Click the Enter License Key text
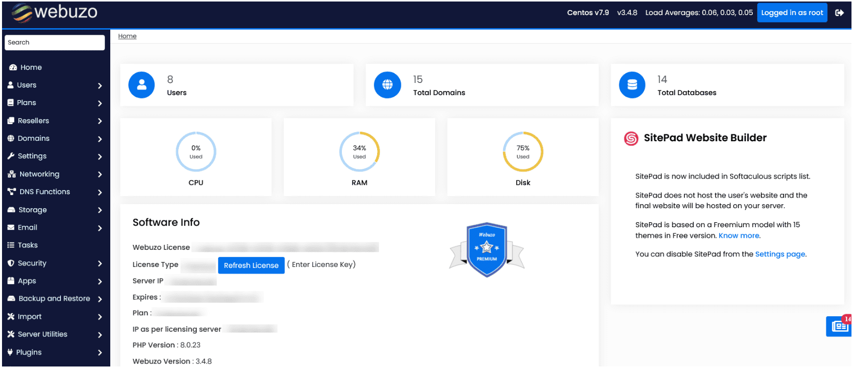The height and width of the screenshot is (369, 854). pos(321,264)
